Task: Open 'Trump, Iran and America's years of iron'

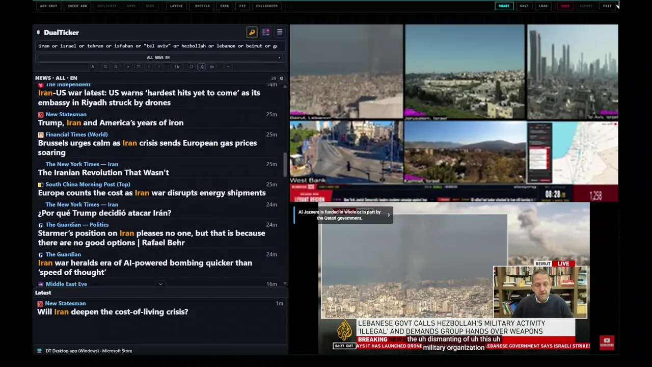Action: pos(111,123)
